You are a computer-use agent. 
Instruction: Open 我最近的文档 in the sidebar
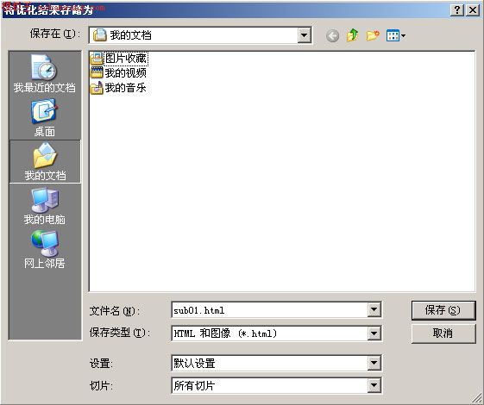(x=45, y=74)
